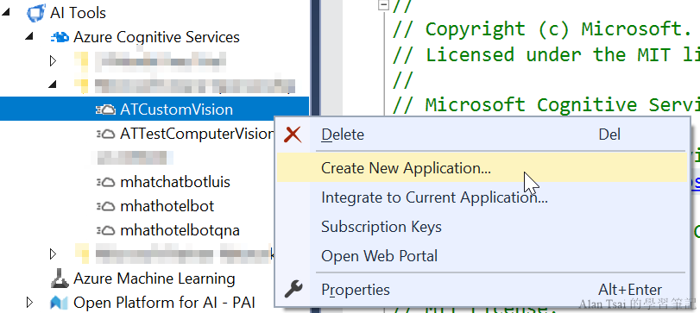Click the cloud icon beside mhathotelbot
The image size is (700, 313).
(x=106, y=206)
